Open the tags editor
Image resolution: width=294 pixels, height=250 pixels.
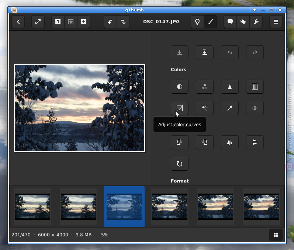[243, 22]
